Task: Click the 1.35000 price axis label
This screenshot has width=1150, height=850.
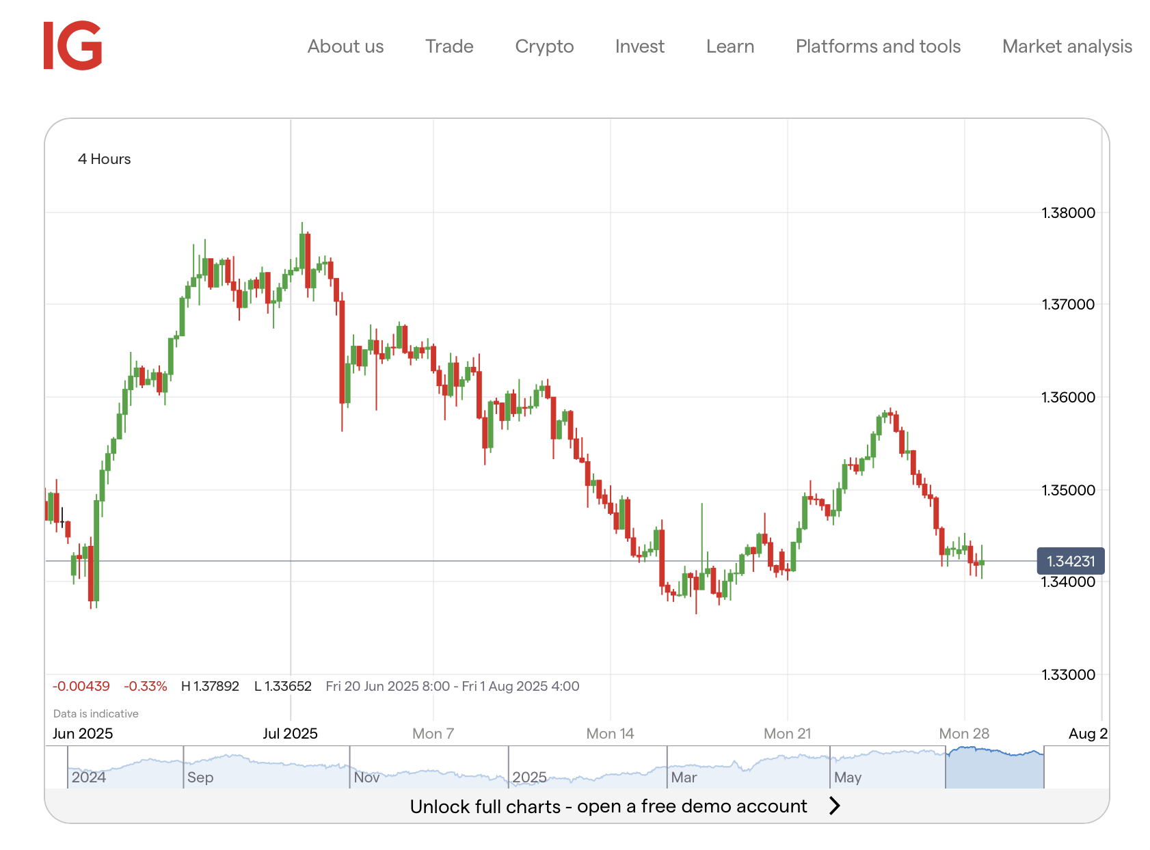Action: 1068,491
